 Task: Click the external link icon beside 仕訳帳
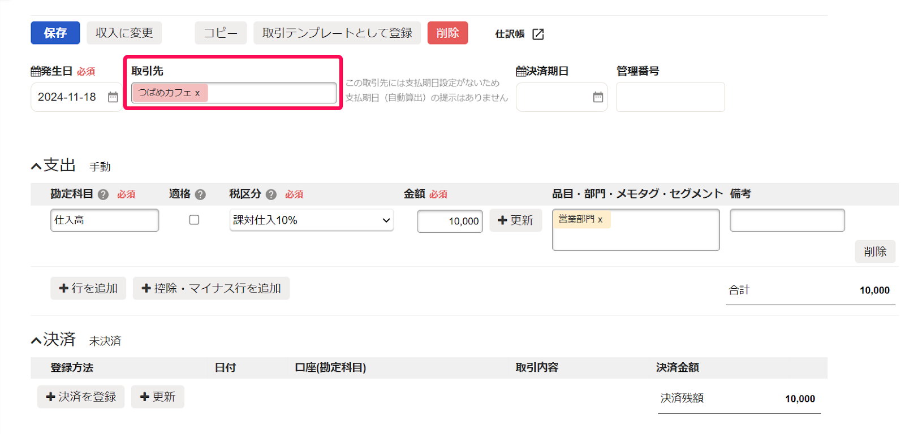[538, 34]
